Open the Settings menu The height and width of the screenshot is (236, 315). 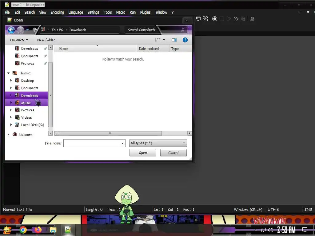[x=93, y=12]
